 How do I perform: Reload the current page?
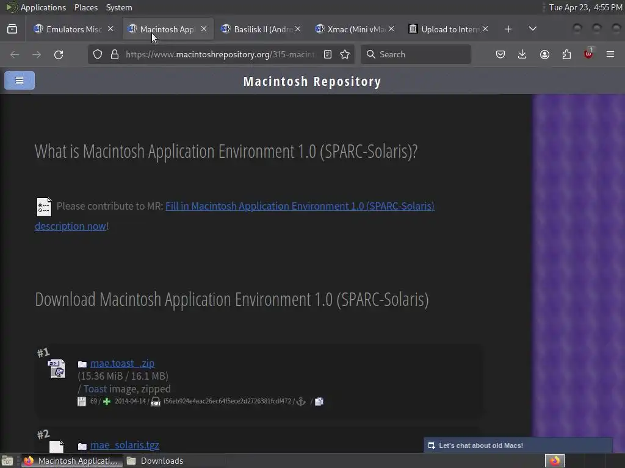(59, 54)
